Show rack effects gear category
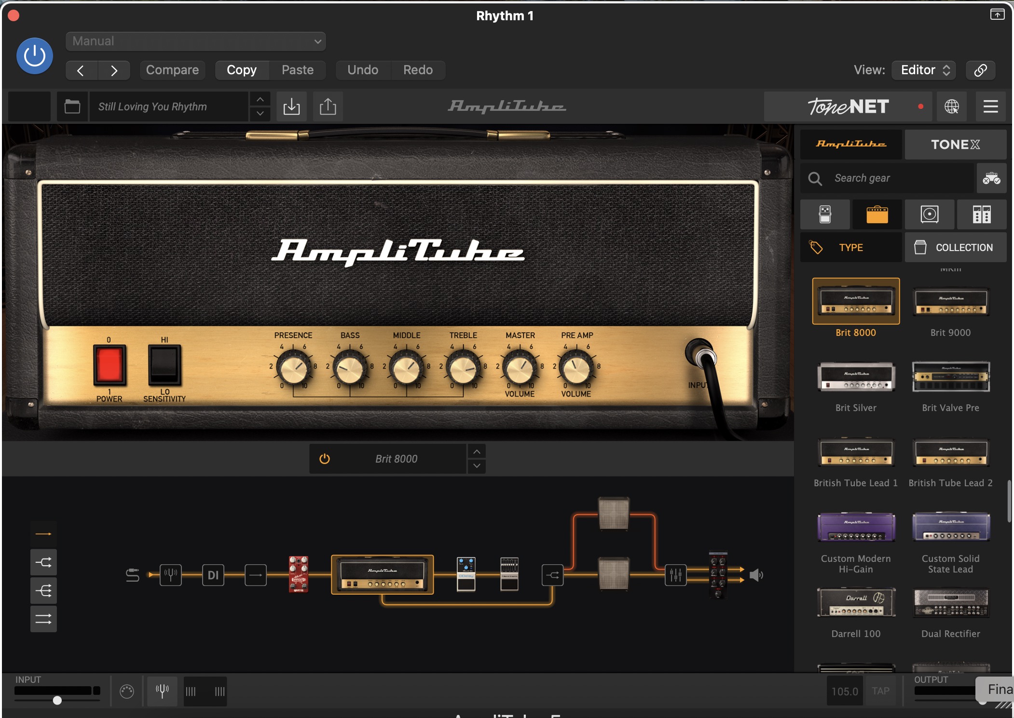The height and width of the screenshot is (718, 1014). click(982, 214)
